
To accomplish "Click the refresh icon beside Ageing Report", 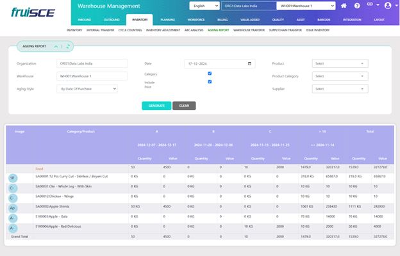I will tap(67, 47).
